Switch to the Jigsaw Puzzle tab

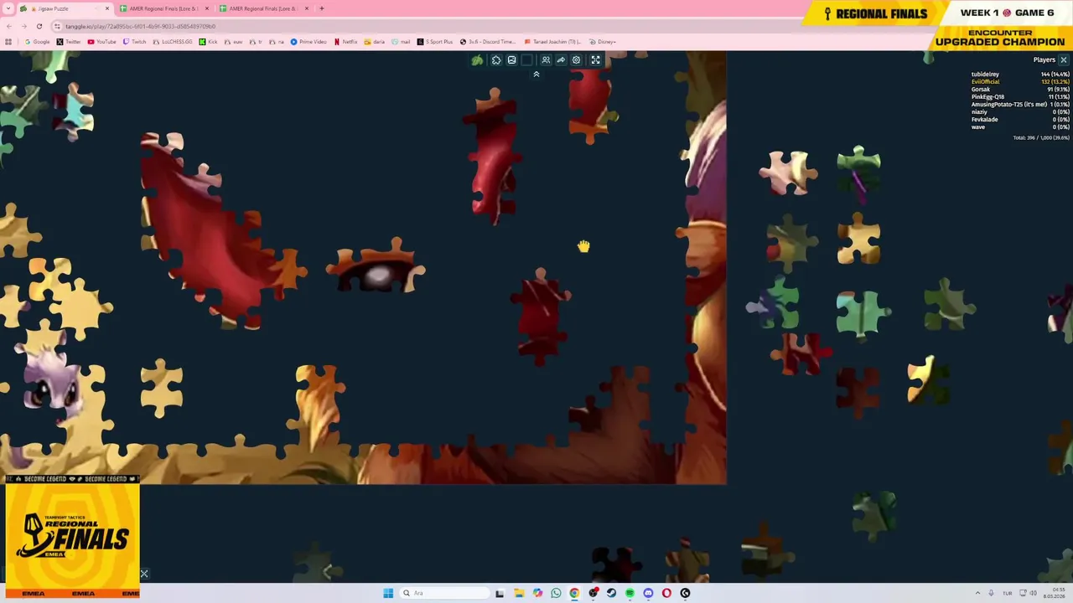coord(65,8)
